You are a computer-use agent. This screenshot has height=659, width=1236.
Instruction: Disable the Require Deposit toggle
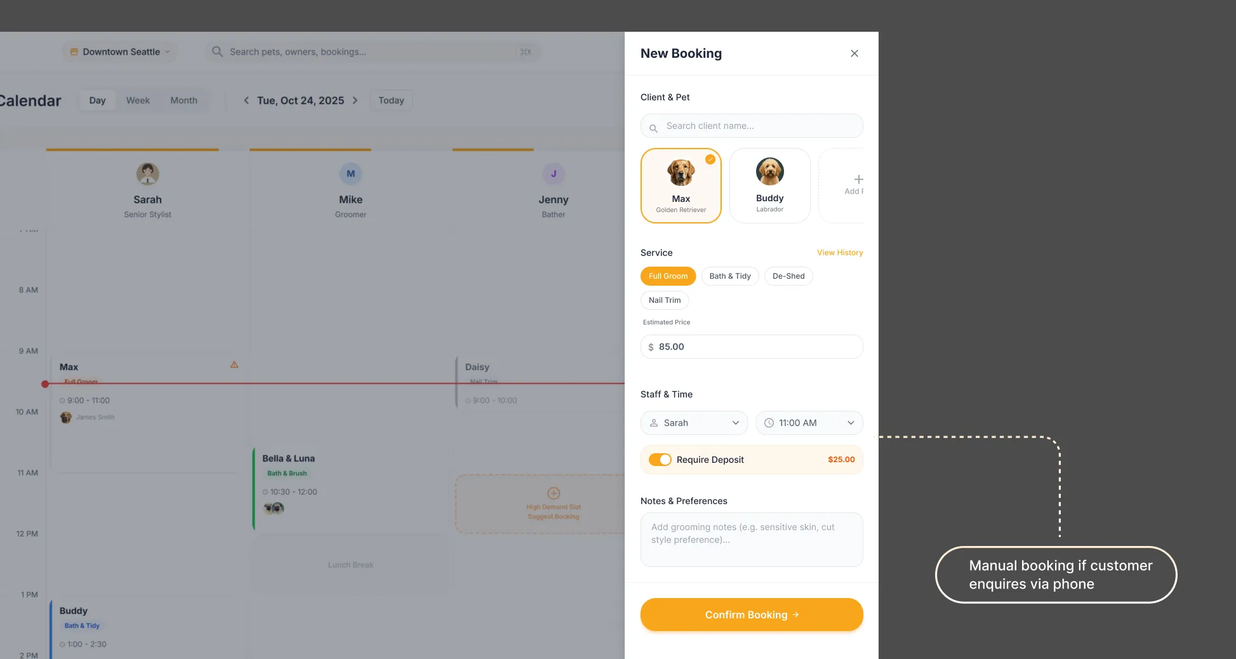tap(660, 459)
